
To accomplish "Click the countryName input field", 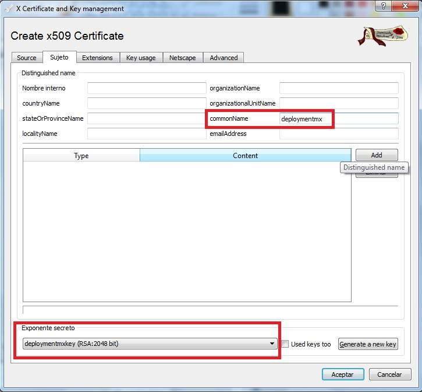I will tap(147, 103).
